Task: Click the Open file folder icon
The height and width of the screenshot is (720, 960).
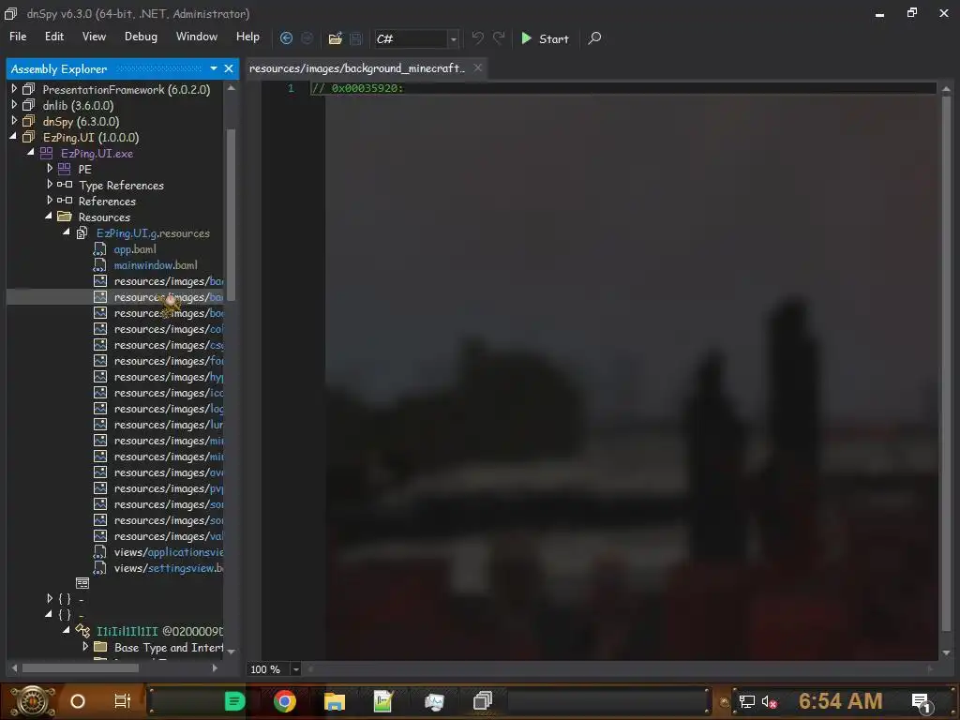Action: (x=335, y=38)
